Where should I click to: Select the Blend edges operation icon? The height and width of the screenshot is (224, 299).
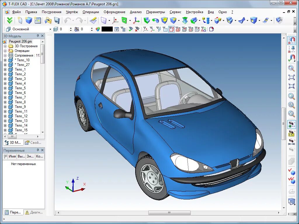pyautogui.click(x=173, y=20)
